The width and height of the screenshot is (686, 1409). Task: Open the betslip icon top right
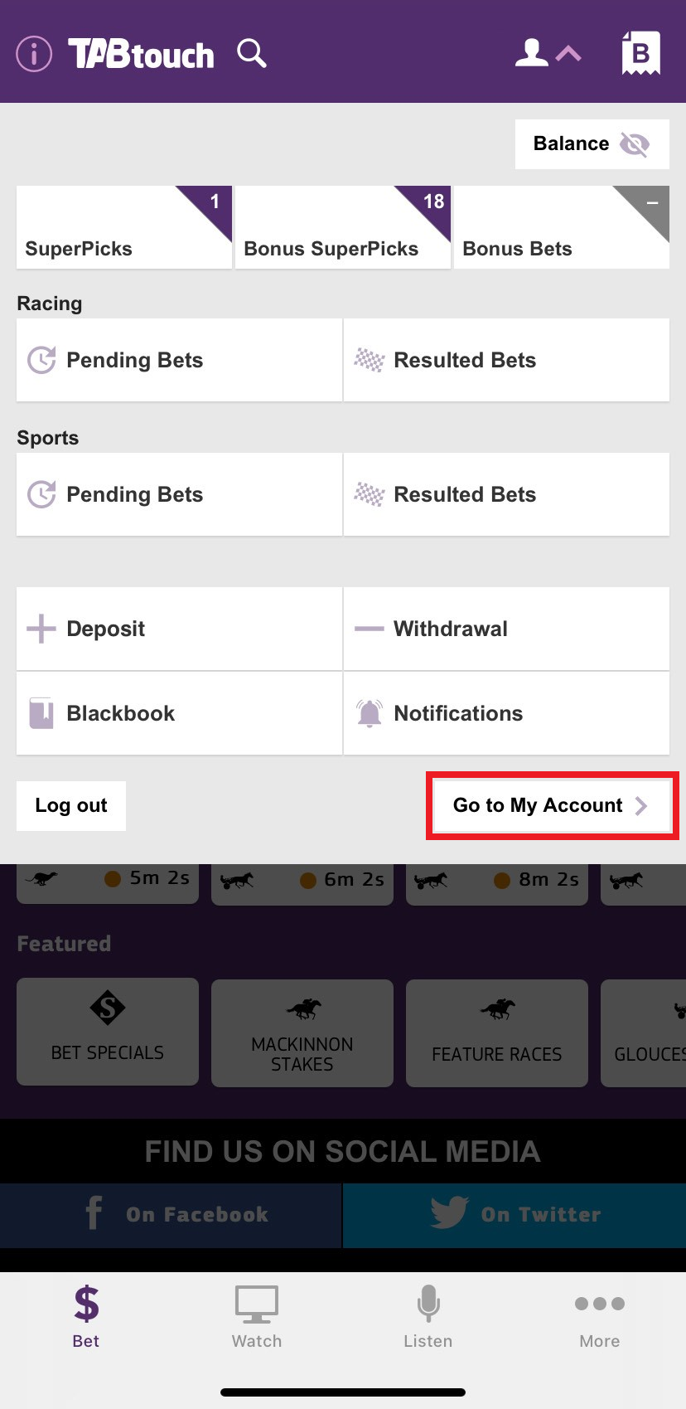[x=639, y=52]
